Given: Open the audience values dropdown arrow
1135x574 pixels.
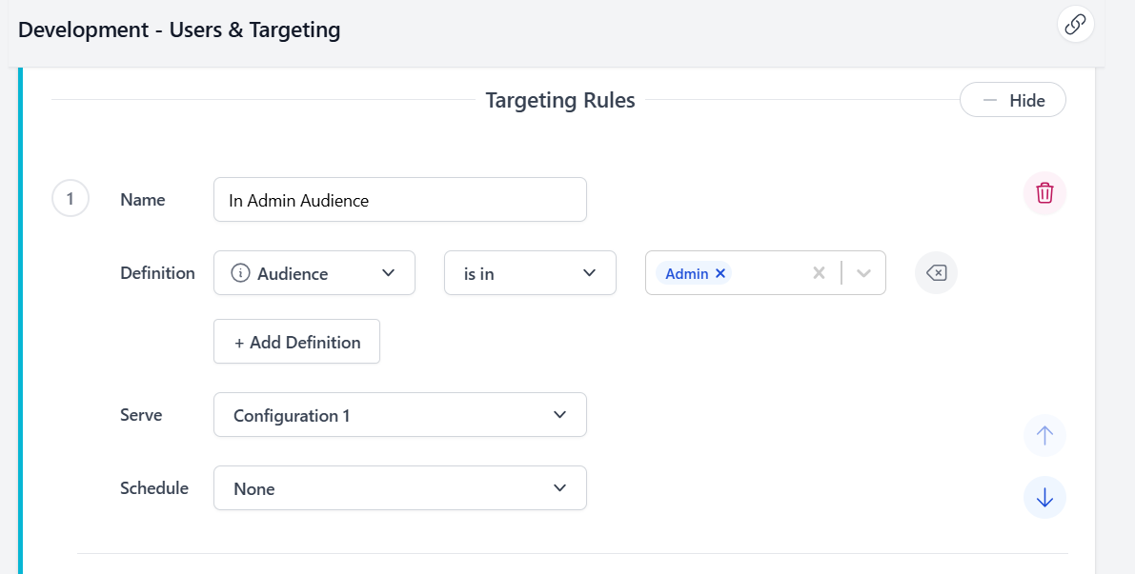Looking at the screenshot, I should [x=863, y=272].
